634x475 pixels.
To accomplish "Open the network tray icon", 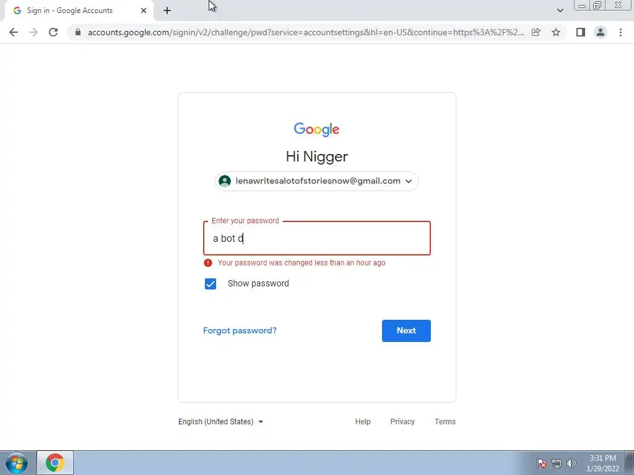I will [x=557, y=463].
